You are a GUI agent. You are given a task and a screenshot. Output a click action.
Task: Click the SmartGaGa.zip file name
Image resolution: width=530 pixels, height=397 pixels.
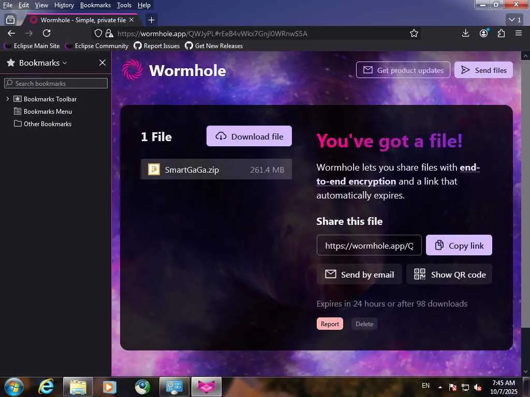pyautogui.click(x=192, y=170)
